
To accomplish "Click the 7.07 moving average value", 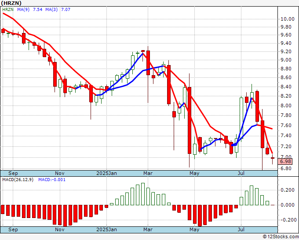I will [x=66, y=10].
